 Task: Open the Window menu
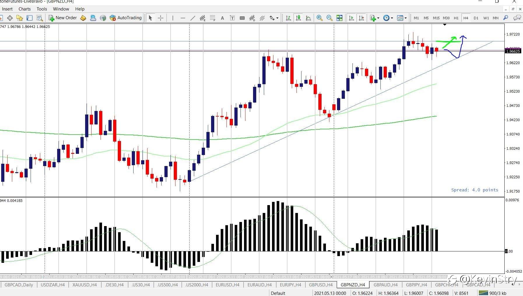[61, 9]
